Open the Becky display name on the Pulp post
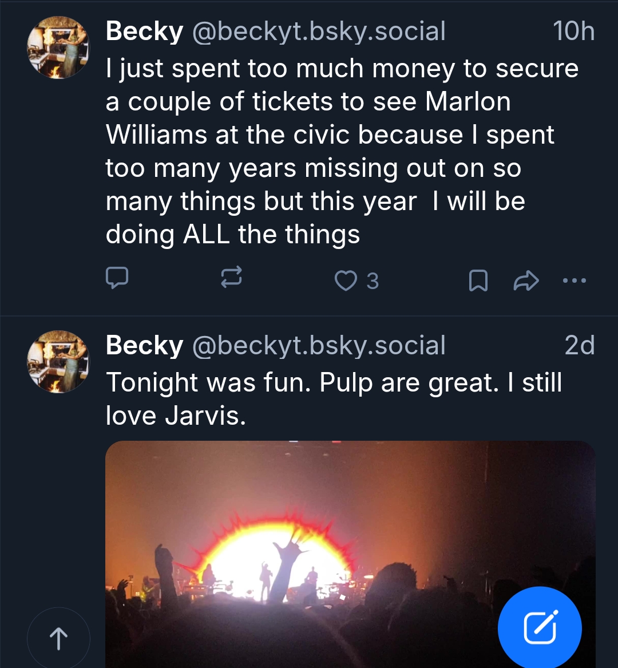Viewport: 618px width, 668px height. (x=144, y=345)
